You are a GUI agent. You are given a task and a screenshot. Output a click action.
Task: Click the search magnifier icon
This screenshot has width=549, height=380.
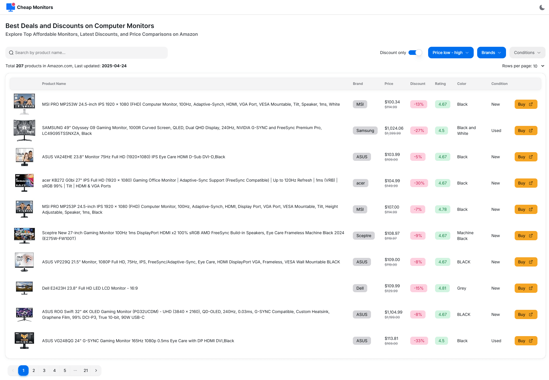pos(11,53)
